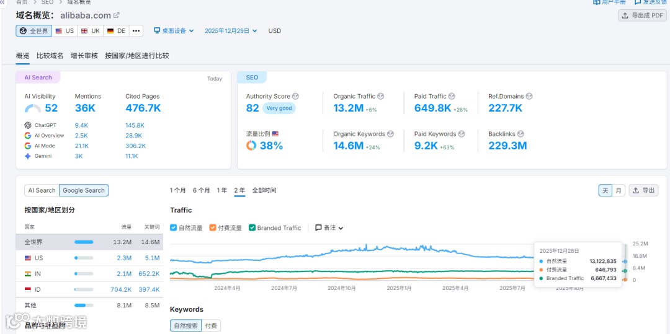Expand the 备注 notes dropdown

(x=329, y=228)
